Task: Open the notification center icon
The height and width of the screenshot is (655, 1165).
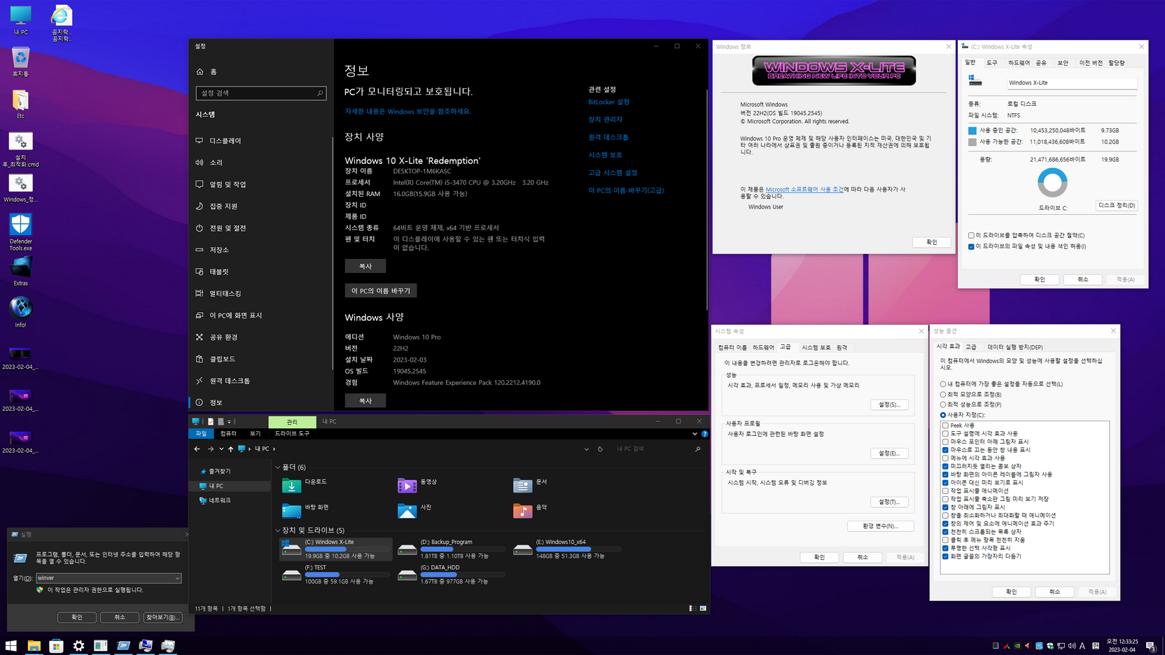Action: coord(1151,646)
